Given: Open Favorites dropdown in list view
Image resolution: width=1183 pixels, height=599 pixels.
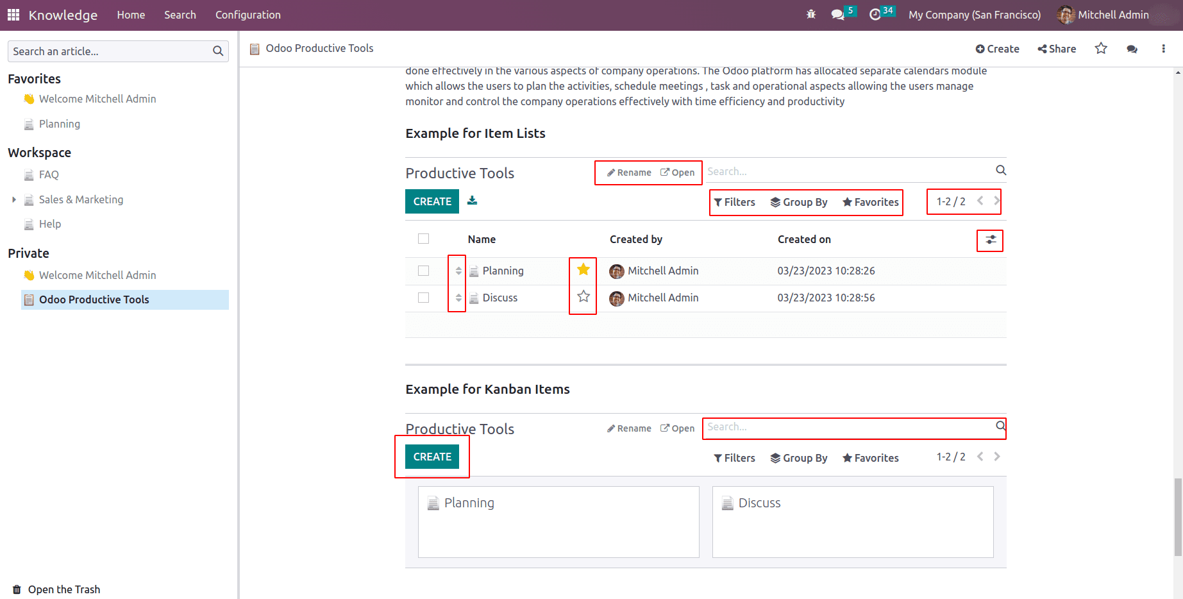Looking at the screenshot, I should point(871,202).
